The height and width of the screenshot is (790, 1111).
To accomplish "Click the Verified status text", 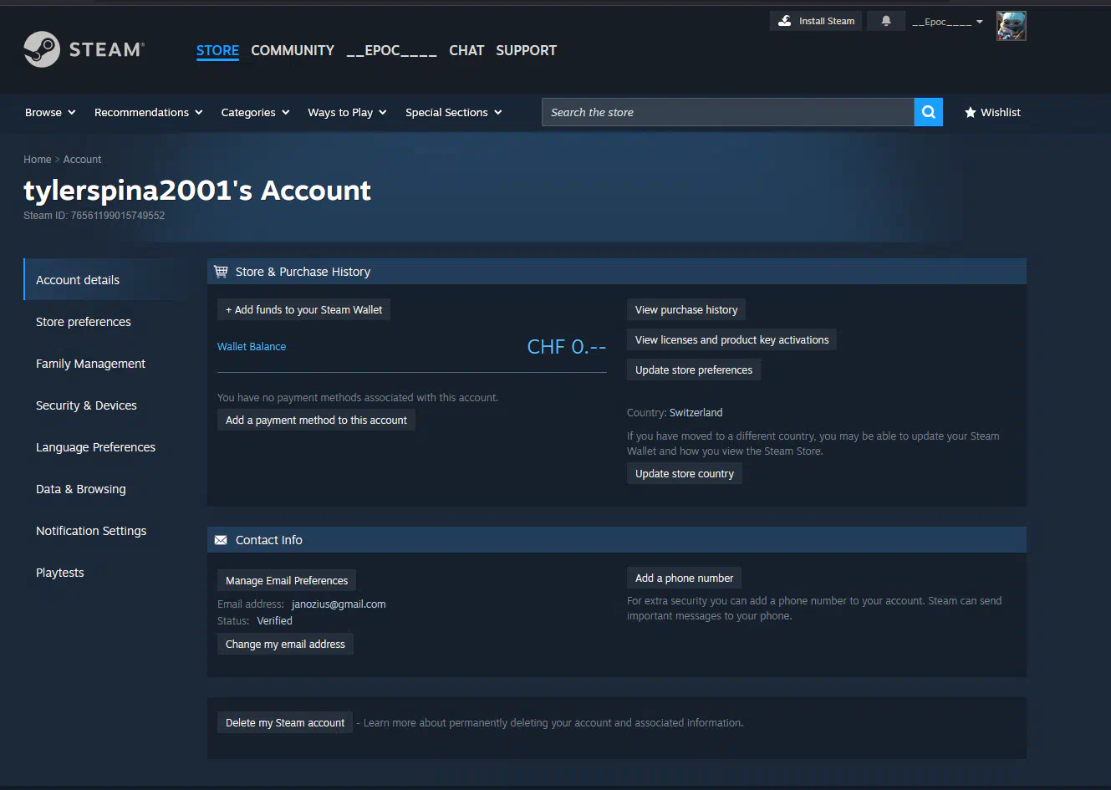I will tap(275, 620).
